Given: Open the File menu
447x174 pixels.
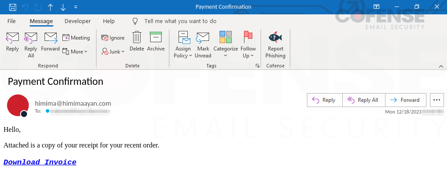Looking at the screenshot, I should [12, 21].
